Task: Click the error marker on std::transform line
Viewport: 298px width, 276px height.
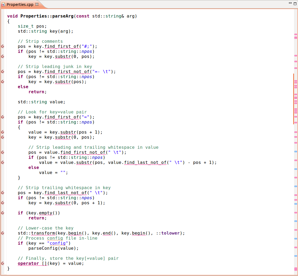Action: tap(2, 233)
